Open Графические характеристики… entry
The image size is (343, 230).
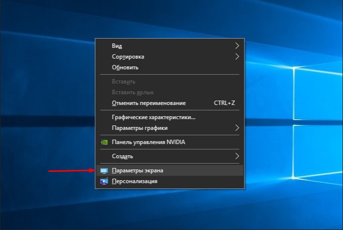click(x=170, y=117)
